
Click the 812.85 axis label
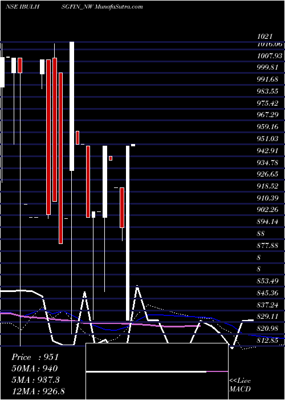[267, 341]
